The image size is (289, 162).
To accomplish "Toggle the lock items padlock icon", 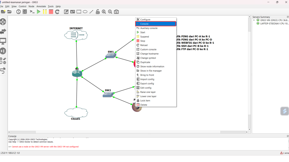I will [x=97, y=12].
